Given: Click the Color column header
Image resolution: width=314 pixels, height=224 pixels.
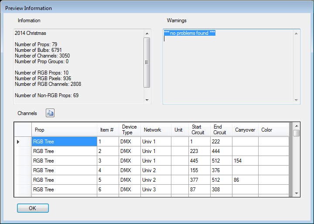Looking at the screenshot, I should click(273, 130).
